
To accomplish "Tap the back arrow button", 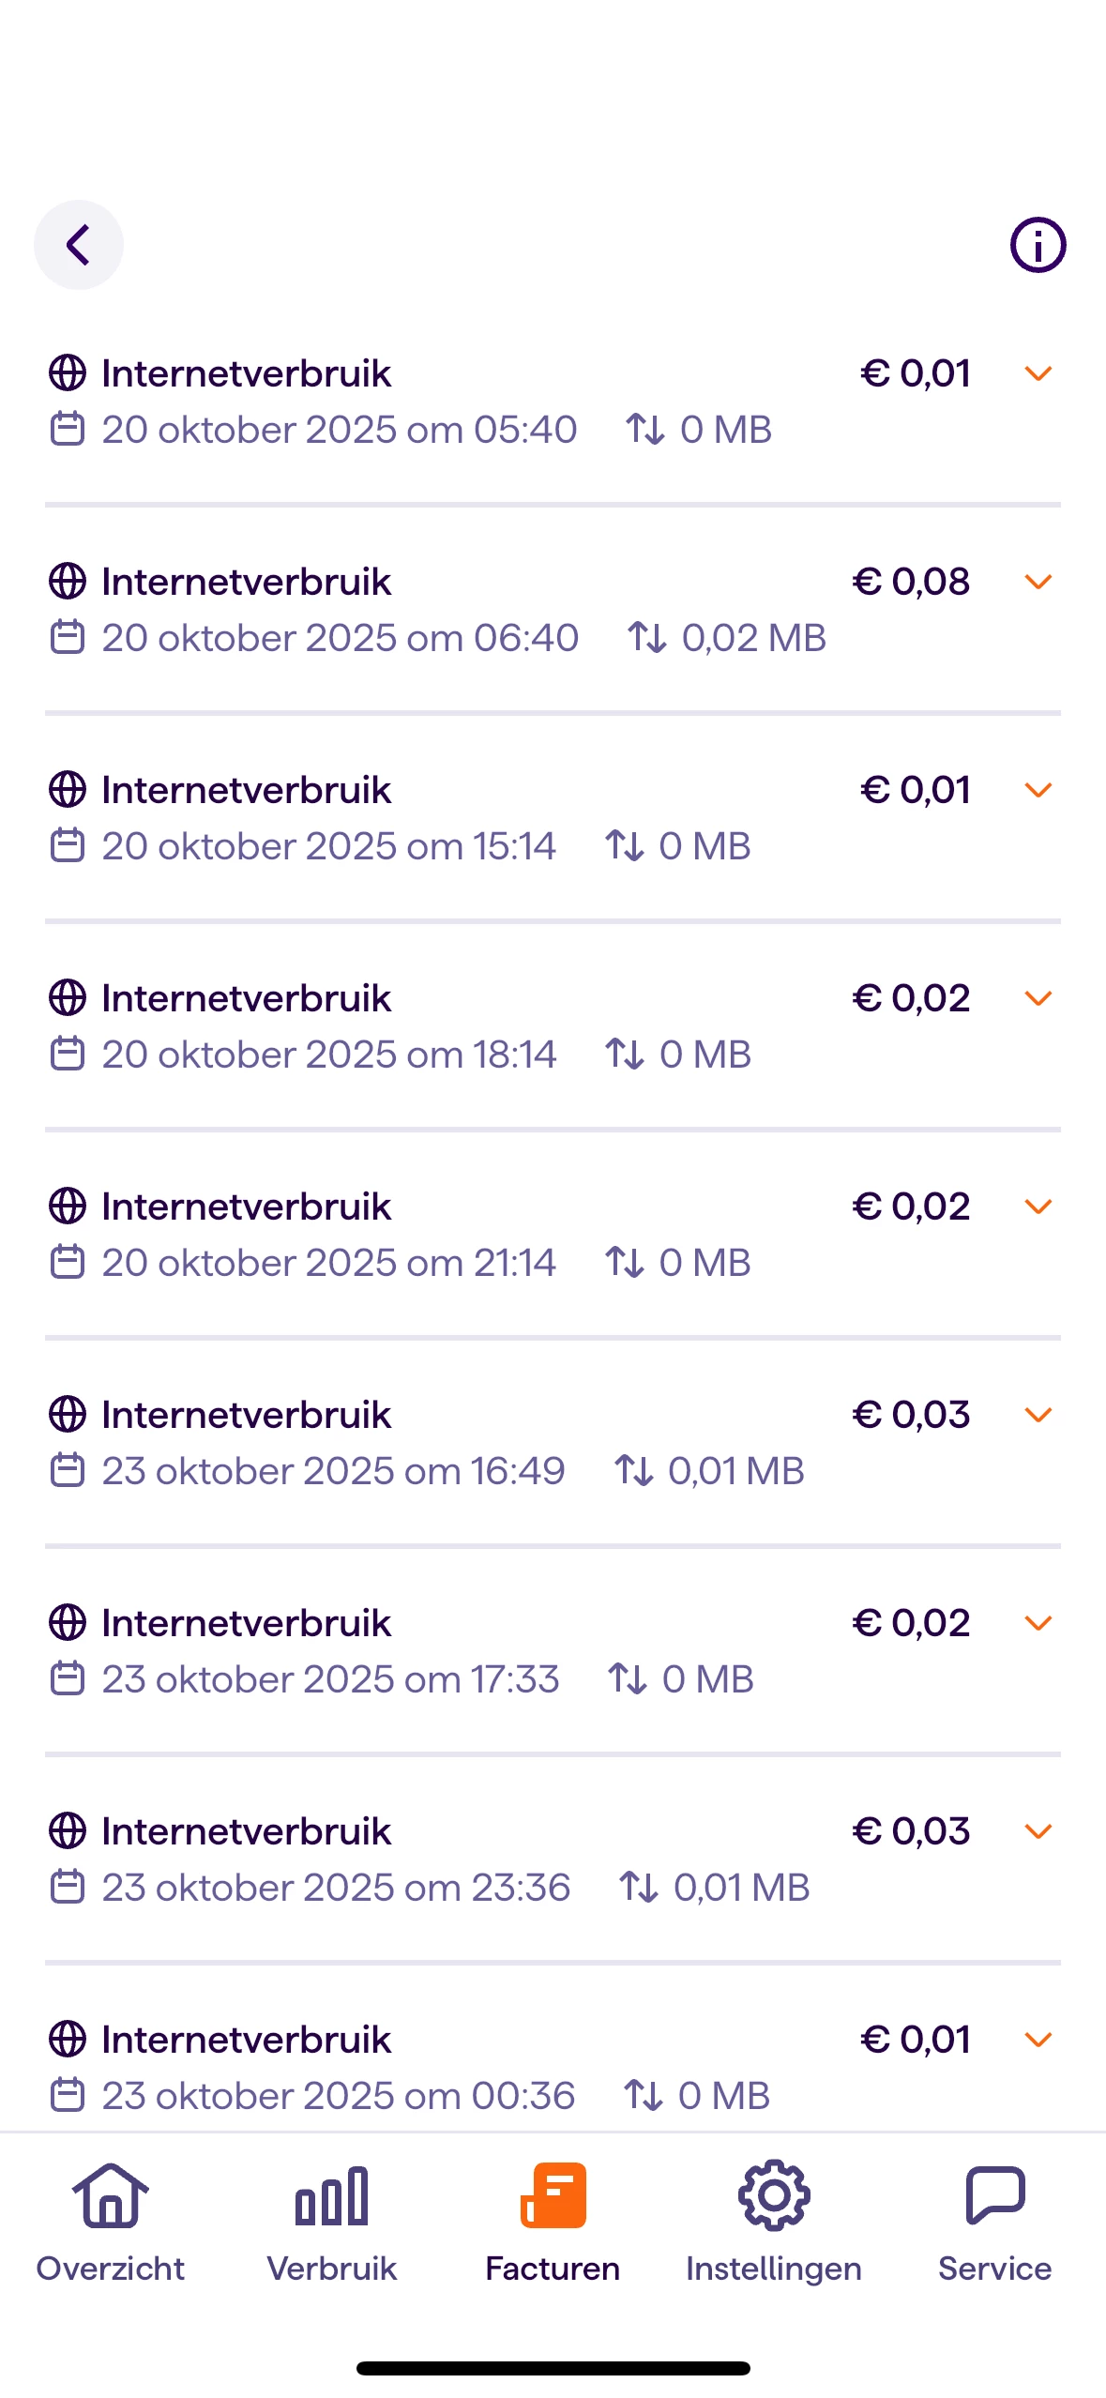I will click(x=79, y=245).
